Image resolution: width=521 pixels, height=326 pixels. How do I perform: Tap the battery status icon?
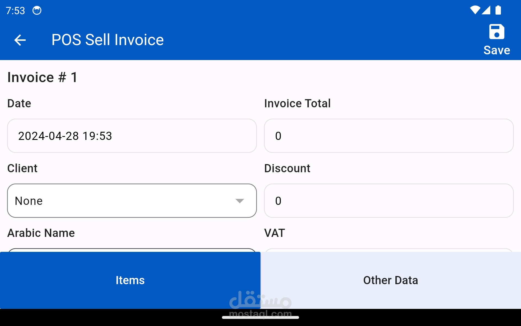(498, 10)
